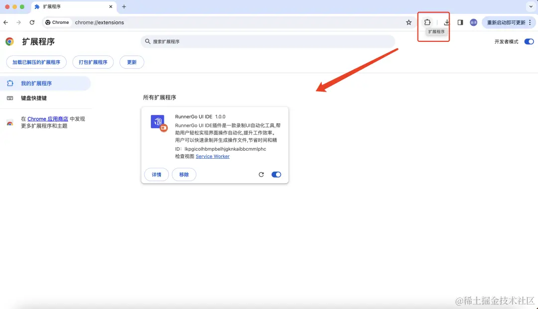
Task: Click the 开发者模式 label
Action: (x=506, y=41)
